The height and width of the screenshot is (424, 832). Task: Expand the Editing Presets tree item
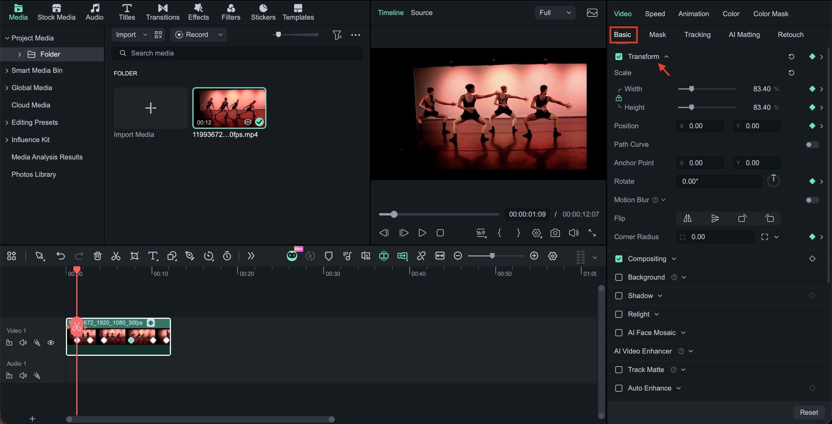(7, 122)
